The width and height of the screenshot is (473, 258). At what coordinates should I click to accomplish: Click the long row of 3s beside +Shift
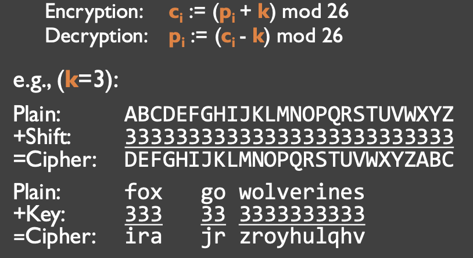tap(289, 137)
